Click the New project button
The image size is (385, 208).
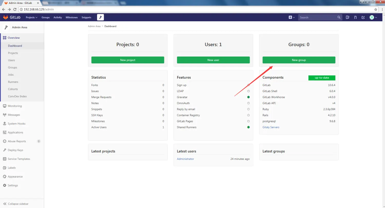[128, 60]
